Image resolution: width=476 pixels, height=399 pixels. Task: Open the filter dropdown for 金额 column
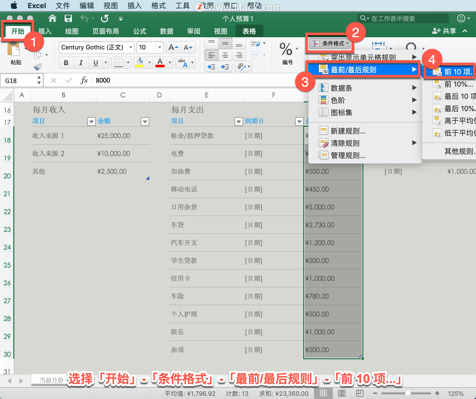pos(145,122)
